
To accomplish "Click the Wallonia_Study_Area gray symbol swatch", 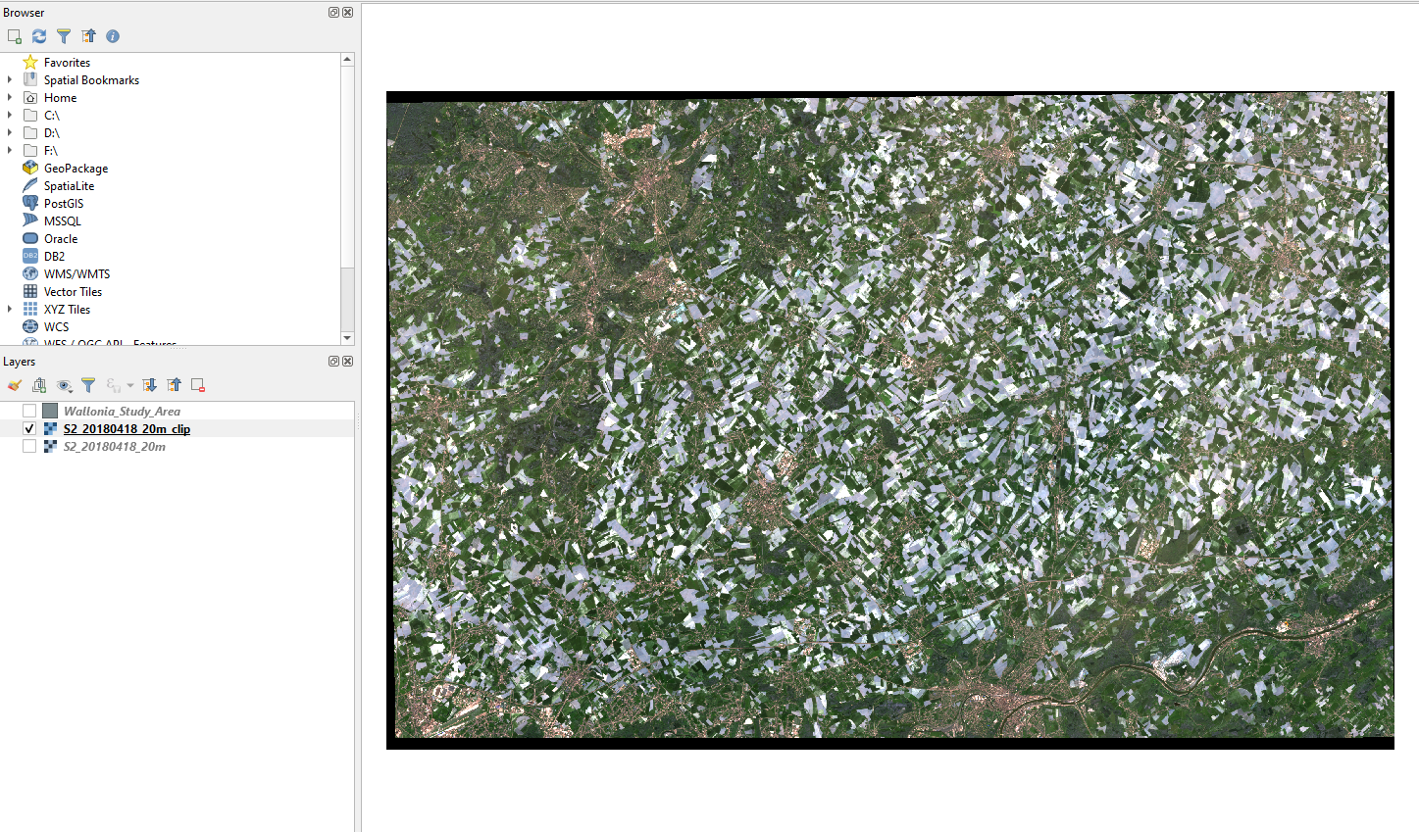I will [x=50, y=412].
